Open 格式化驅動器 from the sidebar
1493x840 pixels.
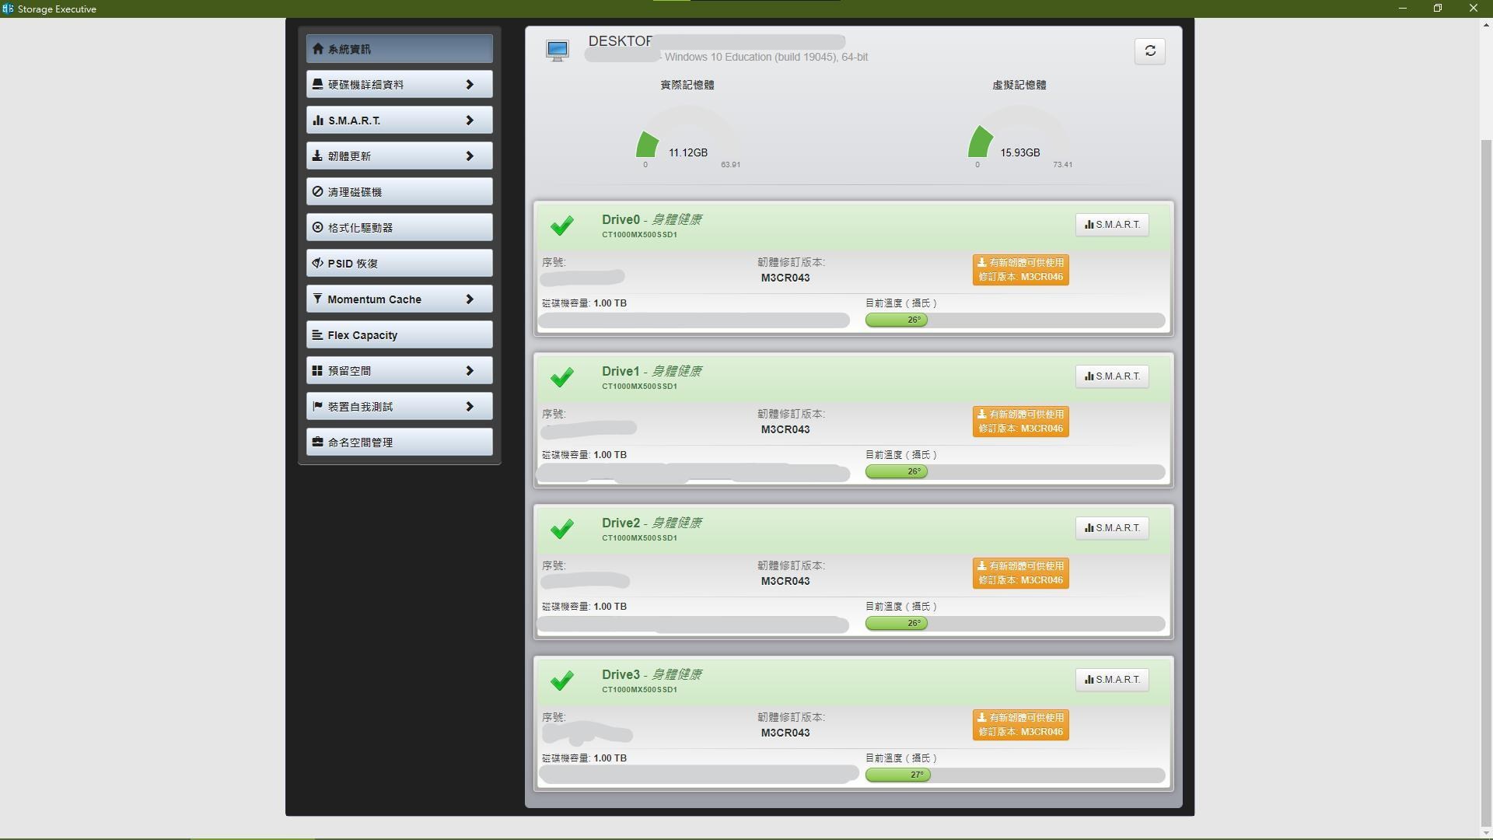(x=399, y=228)
